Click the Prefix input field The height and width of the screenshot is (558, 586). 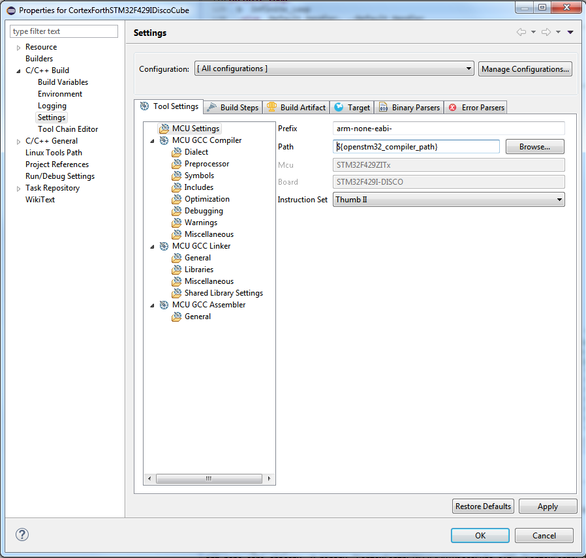(448, 129)
